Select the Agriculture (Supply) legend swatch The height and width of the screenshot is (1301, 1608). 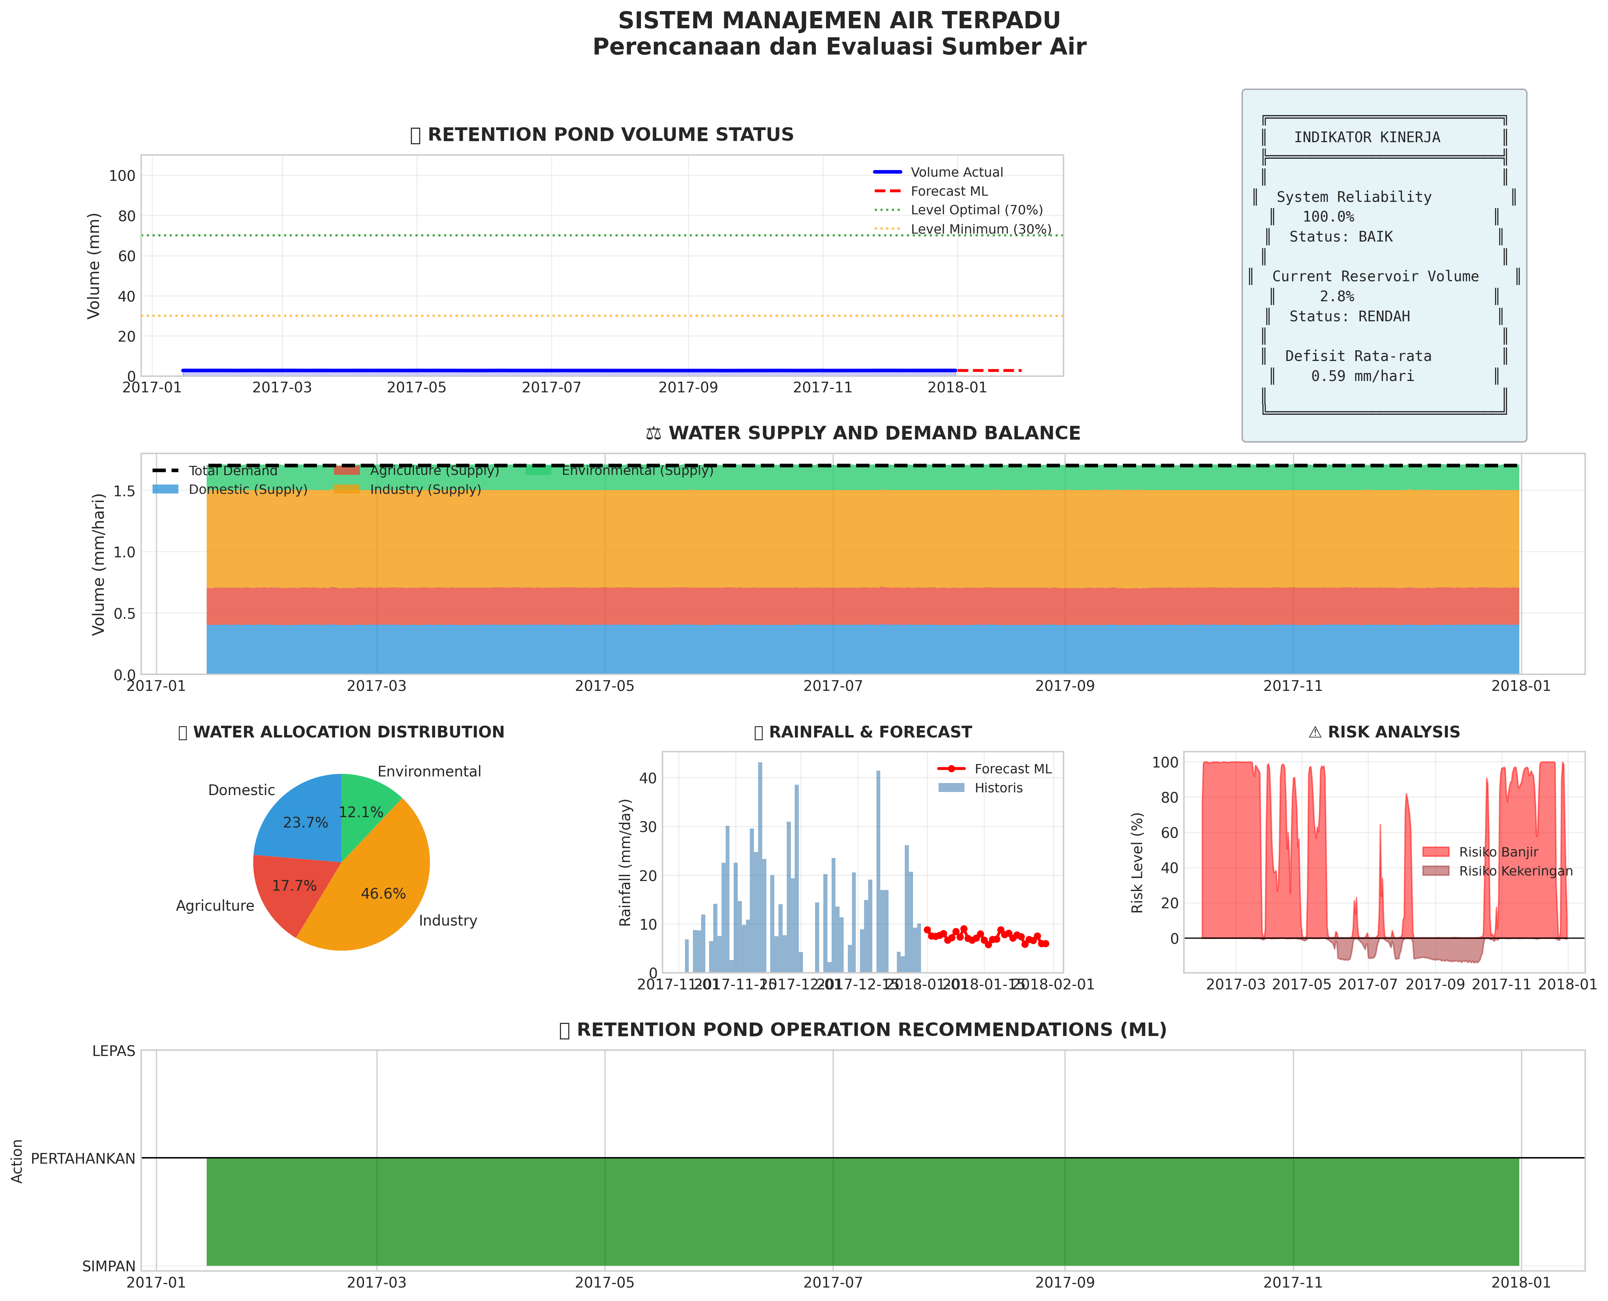coord(347,471)
